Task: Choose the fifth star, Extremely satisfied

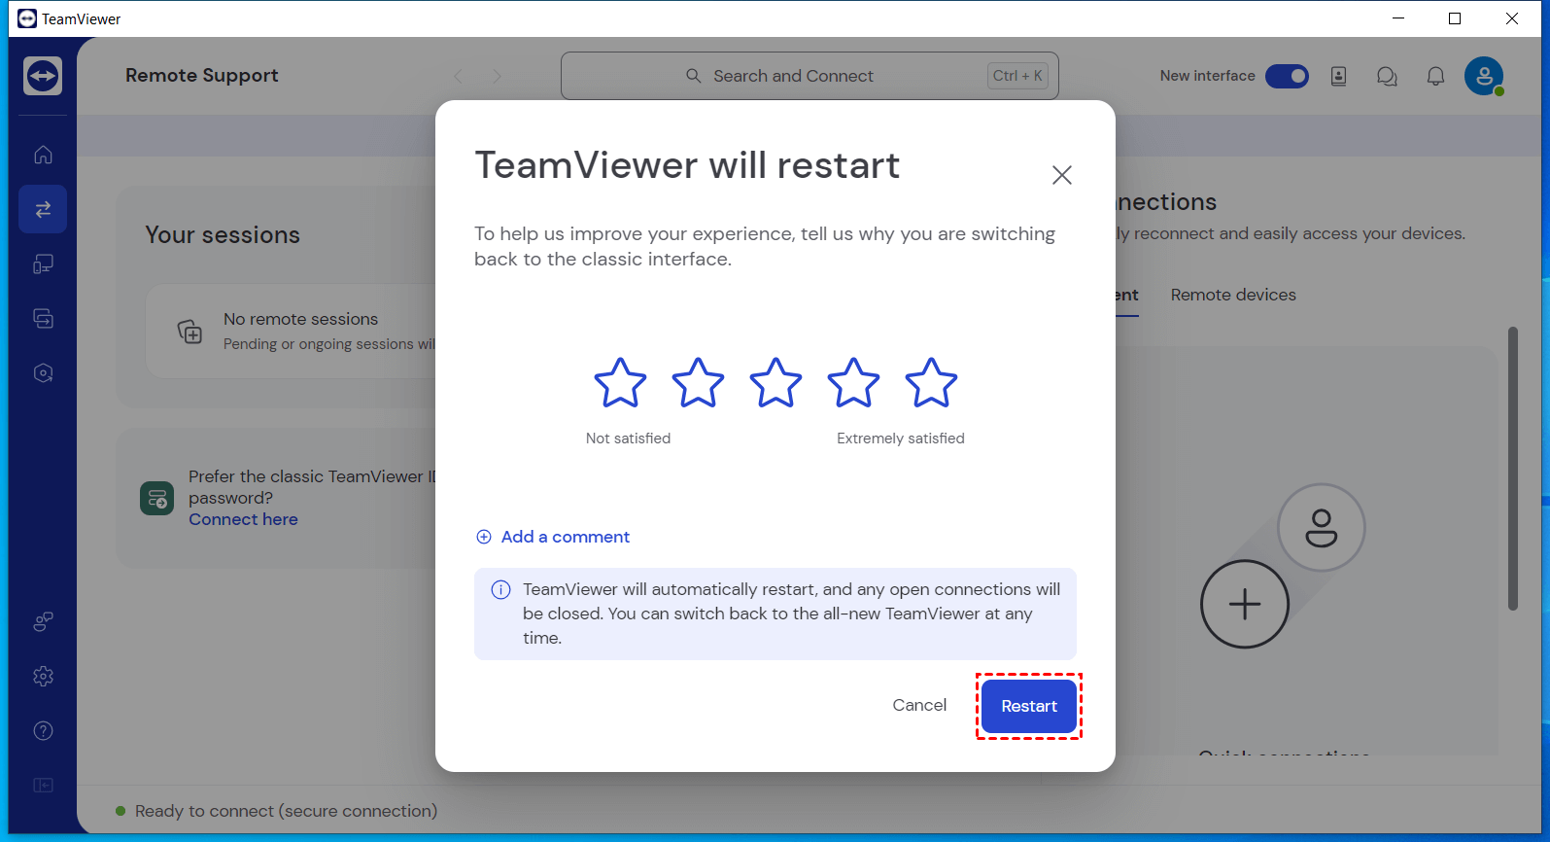Action: pos(931,383)
